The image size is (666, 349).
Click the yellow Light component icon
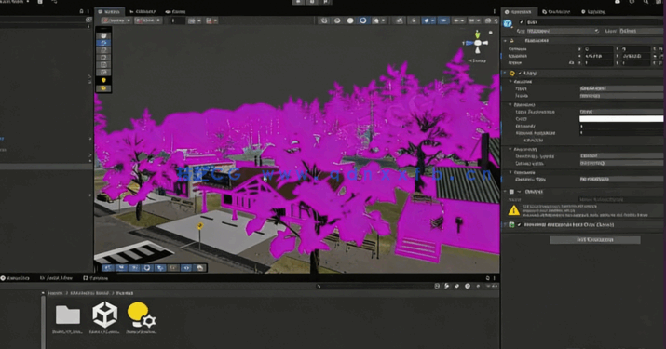pyautogui.click(x=511, y=73)
